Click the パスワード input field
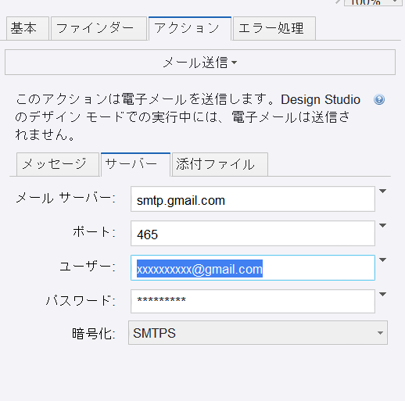The height and width of the screenshot is (401, 405). click(x=253, y=302)
